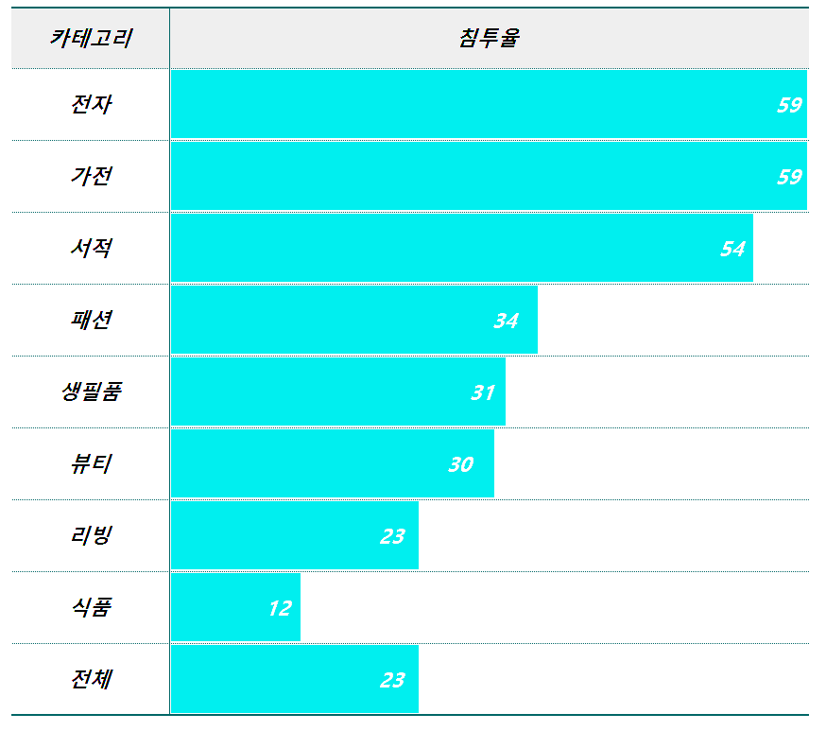Screen dimensions: 826x731
Task: Select the 리빙 category label
Action: [91, 535]
